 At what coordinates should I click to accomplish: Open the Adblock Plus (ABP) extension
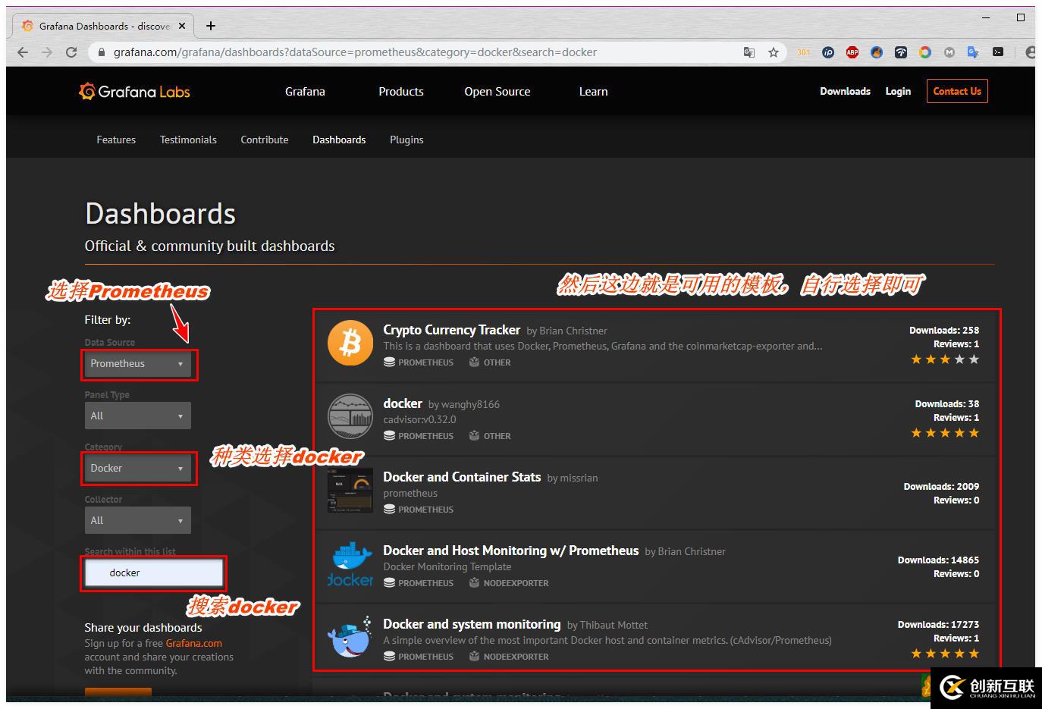point(852,52)
